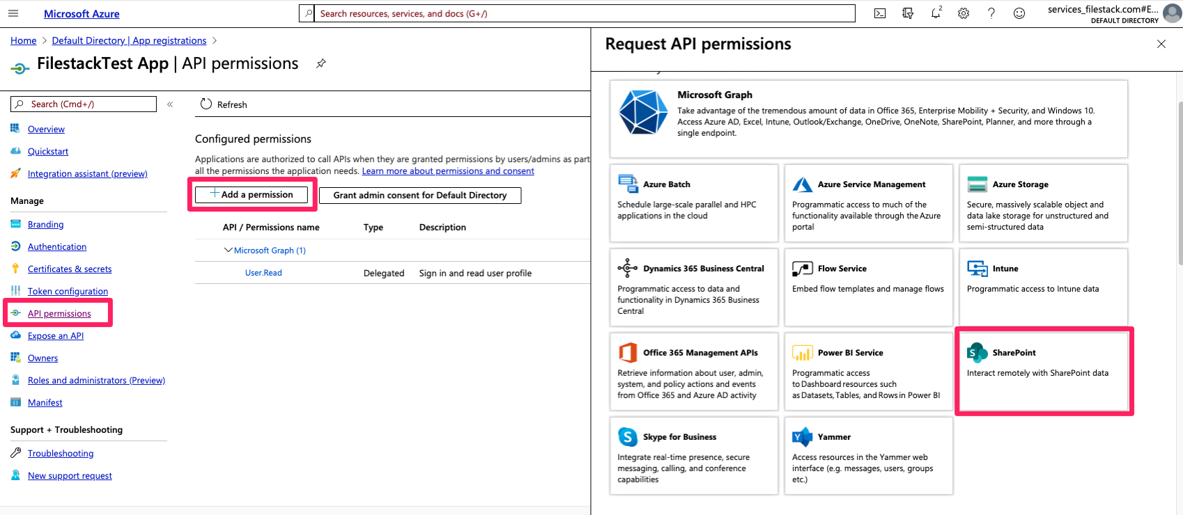The height and width of the screenshot is (515, 1183).
Task: Select the Yammer API card
Action: pyautogui.click(x=869, y=456)
